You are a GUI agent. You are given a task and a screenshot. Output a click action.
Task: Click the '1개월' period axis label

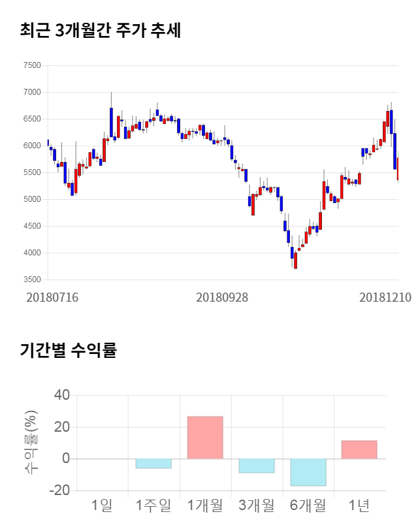tap(205, 505)
